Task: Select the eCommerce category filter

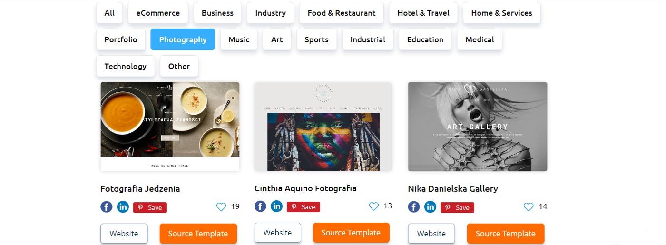Action: pos(158,13)
